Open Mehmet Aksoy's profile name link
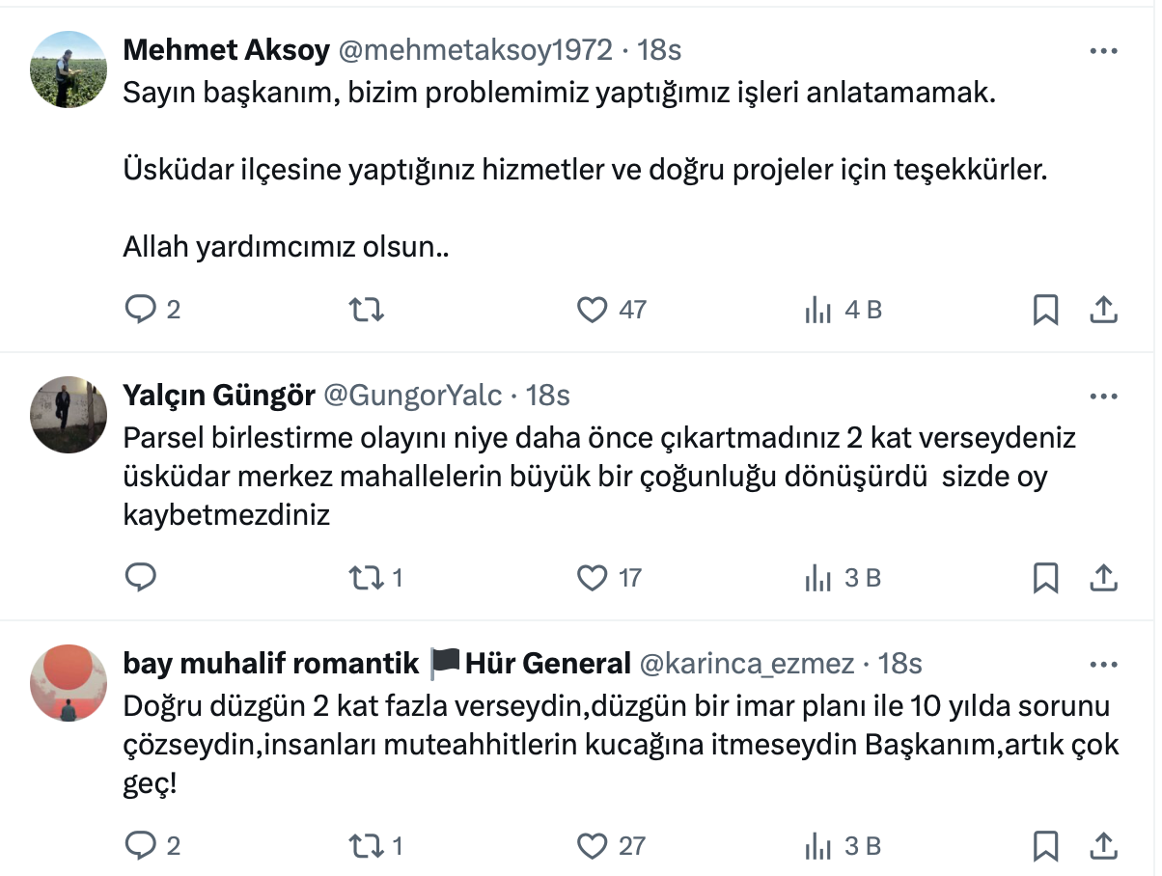1162x876 pixels. pyautogui.click(x=227, y=50)
